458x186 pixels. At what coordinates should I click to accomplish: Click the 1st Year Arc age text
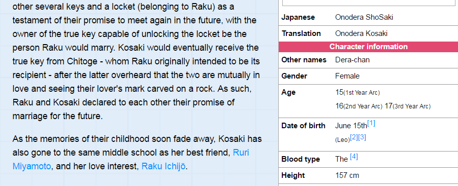point(357,93)
